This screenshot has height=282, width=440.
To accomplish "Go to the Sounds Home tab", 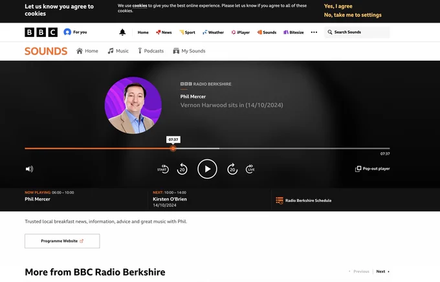I will (x=87, y=51).
